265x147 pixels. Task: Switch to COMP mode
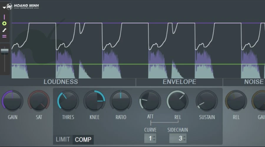[x=83, y=140]
